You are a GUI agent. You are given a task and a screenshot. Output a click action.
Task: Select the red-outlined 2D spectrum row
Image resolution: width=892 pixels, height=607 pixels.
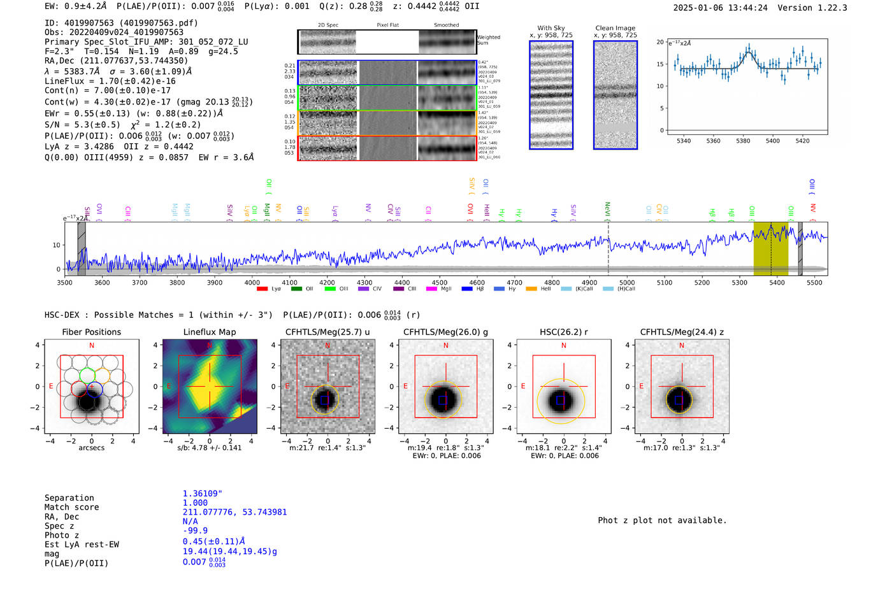click(387, 148)
